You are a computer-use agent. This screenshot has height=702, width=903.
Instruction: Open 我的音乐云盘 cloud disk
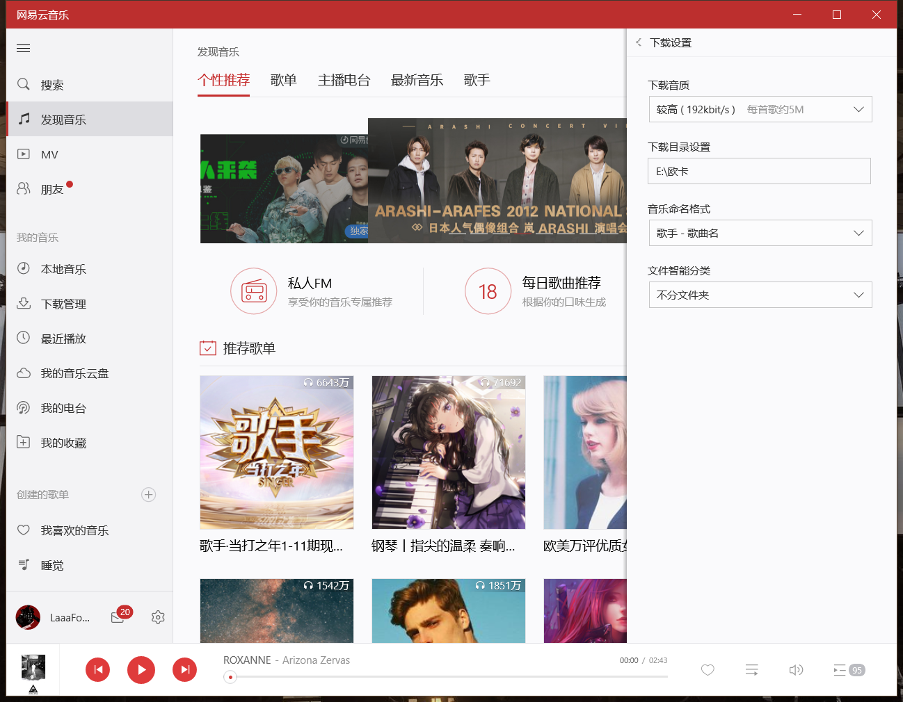[x=90, y=373]
